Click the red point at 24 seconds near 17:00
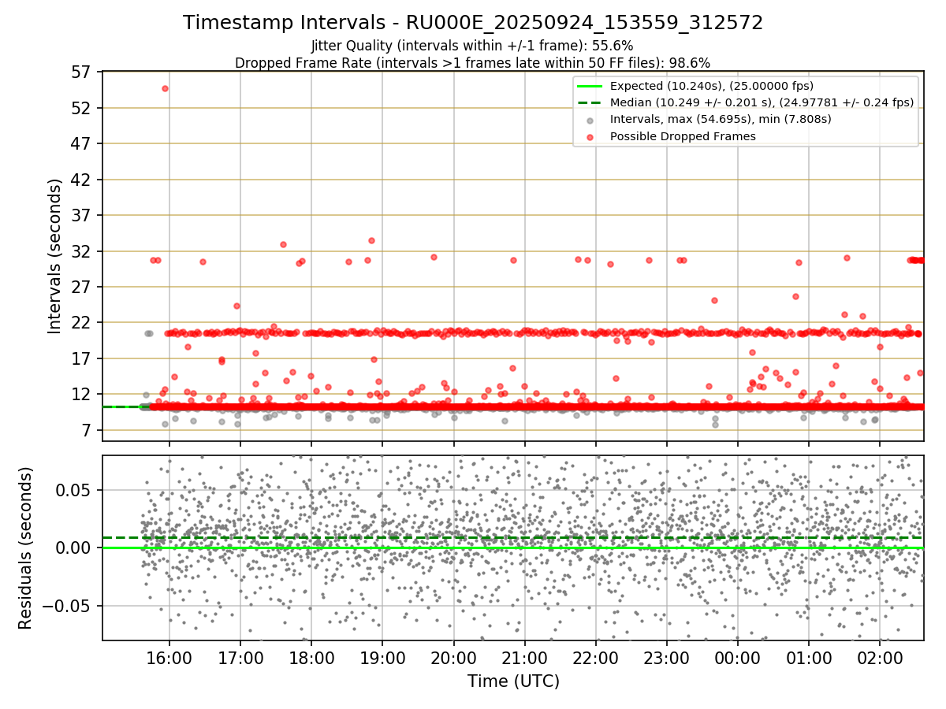Viewport: 946px width, 709px height. coord(236,306)
